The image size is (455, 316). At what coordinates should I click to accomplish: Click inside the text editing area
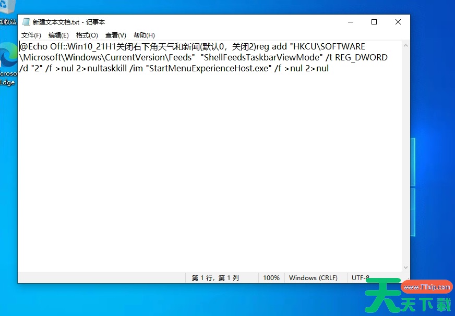209,156
